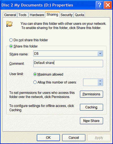Viewport: 113px width, 144px height.
Task: Click the 'To configure settings for offline access' text
Action: 42,108
